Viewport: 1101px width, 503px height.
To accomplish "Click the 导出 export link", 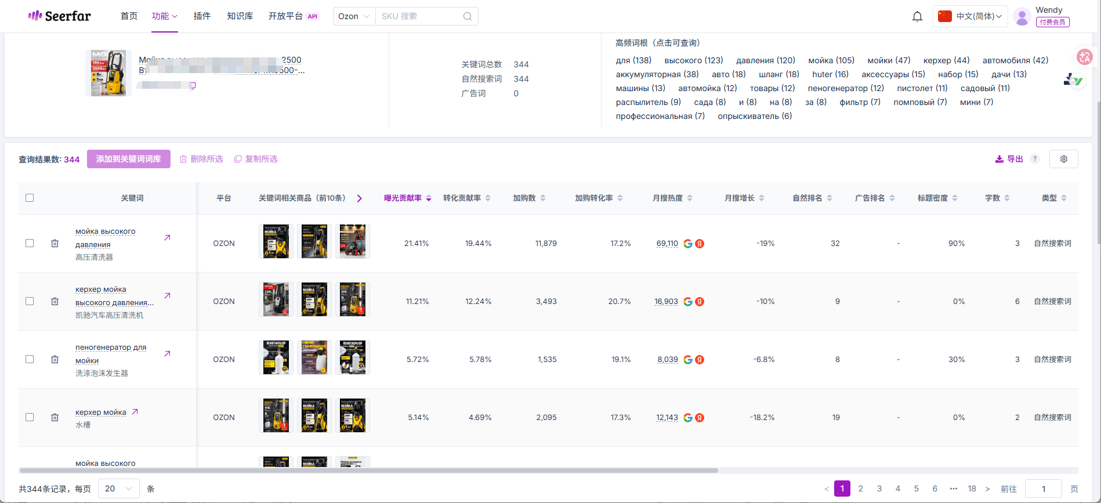I will [1009, 159].
